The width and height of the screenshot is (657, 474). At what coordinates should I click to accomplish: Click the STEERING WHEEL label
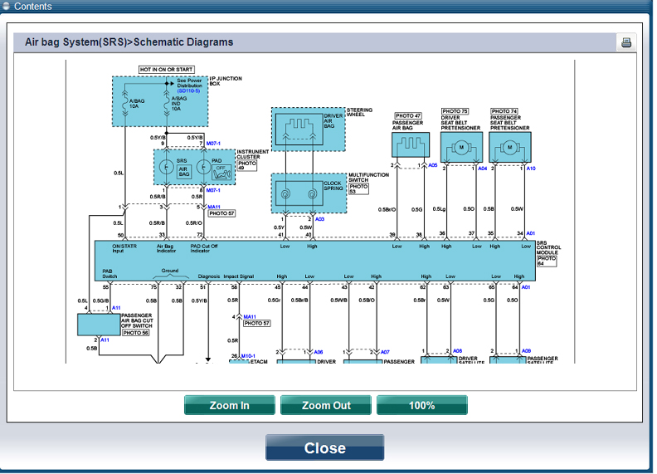359,112
